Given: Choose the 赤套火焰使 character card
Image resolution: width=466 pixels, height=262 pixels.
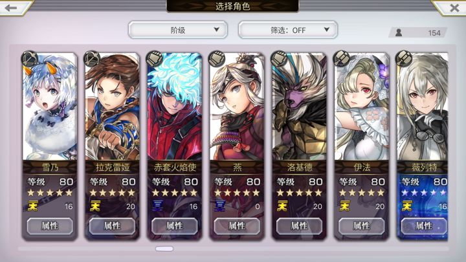Looking at the screenshot, I should (175, 146).
